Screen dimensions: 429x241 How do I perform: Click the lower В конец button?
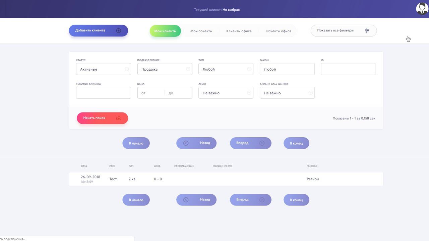[x=296, y=200]
